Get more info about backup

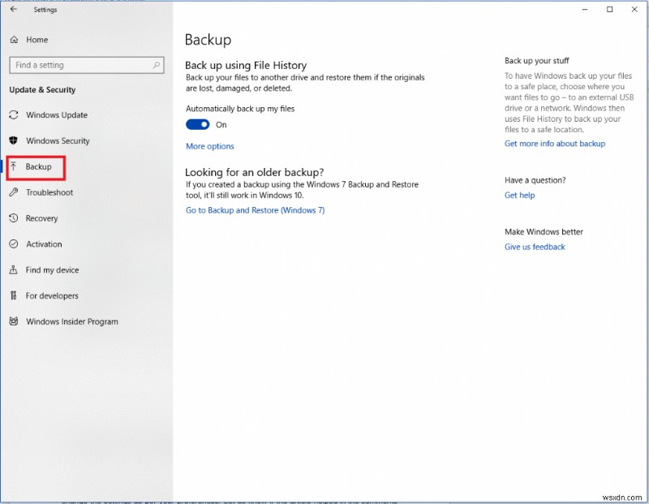click(x=555, y=143)
